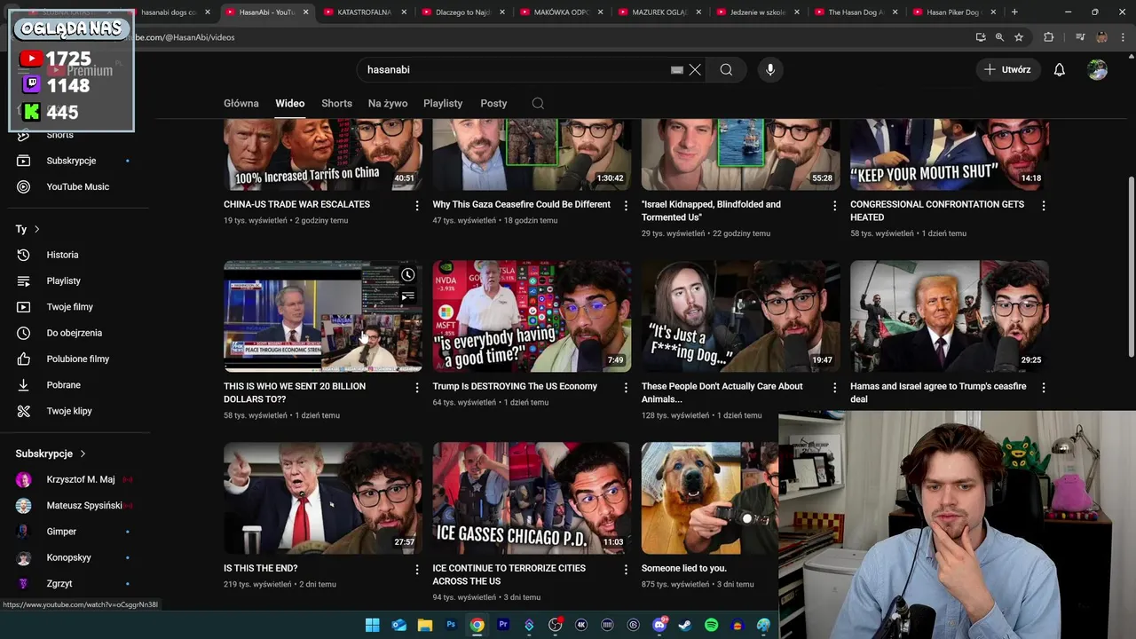The height and width of the screenshot is (639, 1136).
Task: Open the Playlisty channel tab
Action: click(x=443, y=103)
